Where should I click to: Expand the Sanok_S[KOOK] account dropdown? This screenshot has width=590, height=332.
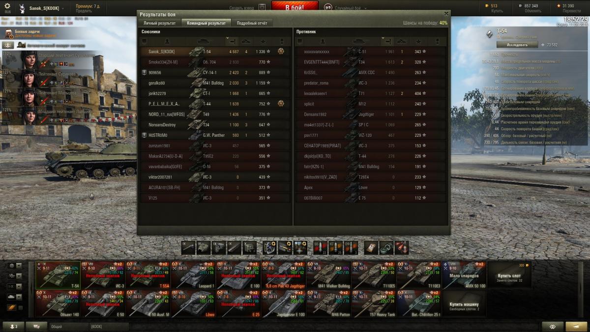pyautogui.click(x=63, y=8)
